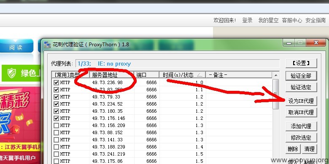Check the checkbox for 49.73.241.219 row
This screenshot has width=329, height=164.
(56, 154)
